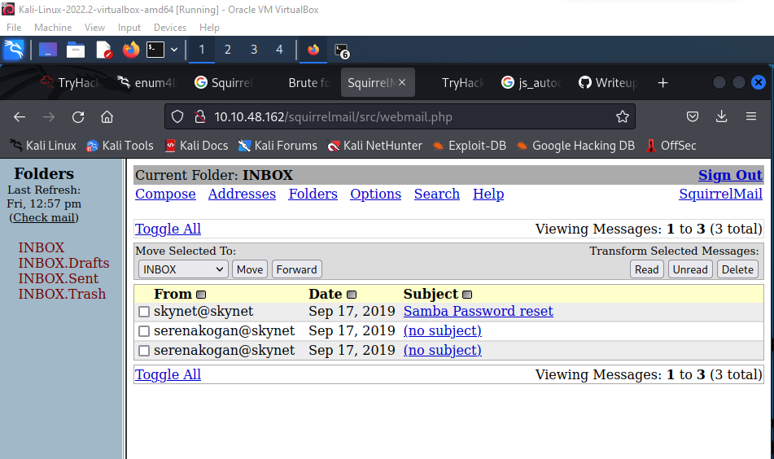Open the Kali Tools bookmark
Screen dimensions: 774x459
[x=120, y=146]
